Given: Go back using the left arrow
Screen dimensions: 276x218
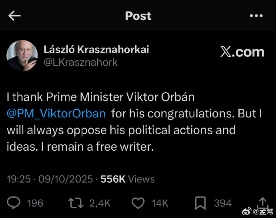Looking at the screenshot, I should (14, 16).
